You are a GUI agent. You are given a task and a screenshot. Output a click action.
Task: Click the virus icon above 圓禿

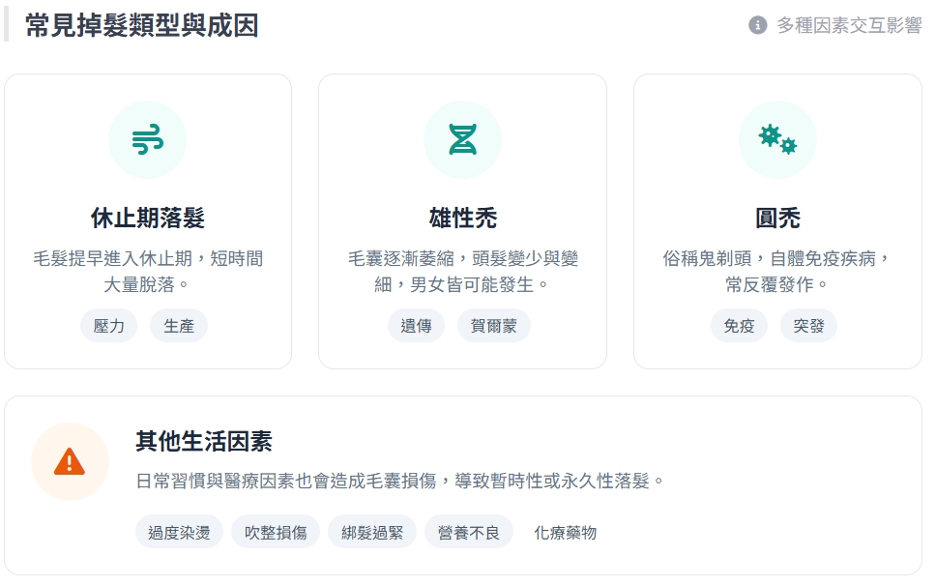pyautogui.click(x=777, y=140)
